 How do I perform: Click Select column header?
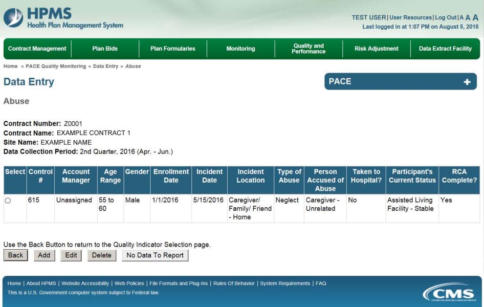(x=15, y=180)
